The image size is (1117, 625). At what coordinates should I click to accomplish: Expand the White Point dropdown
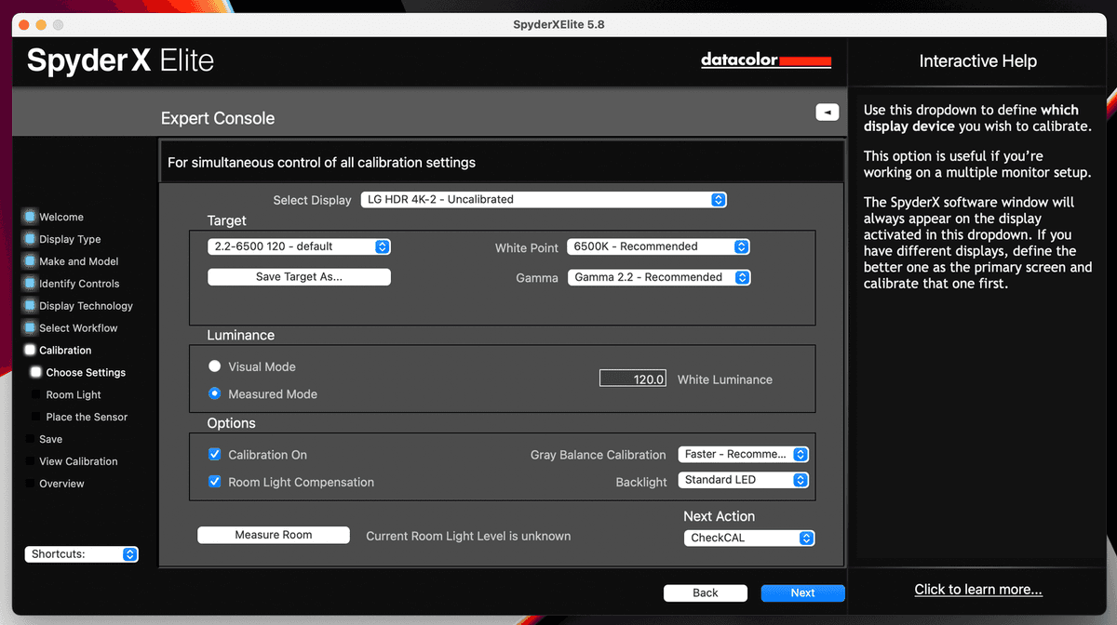pos(658,246)
